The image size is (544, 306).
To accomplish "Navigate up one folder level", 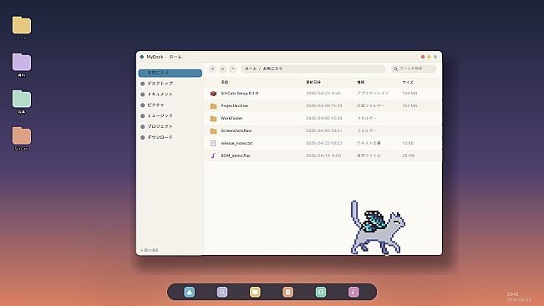I will [x=233, y=69].
